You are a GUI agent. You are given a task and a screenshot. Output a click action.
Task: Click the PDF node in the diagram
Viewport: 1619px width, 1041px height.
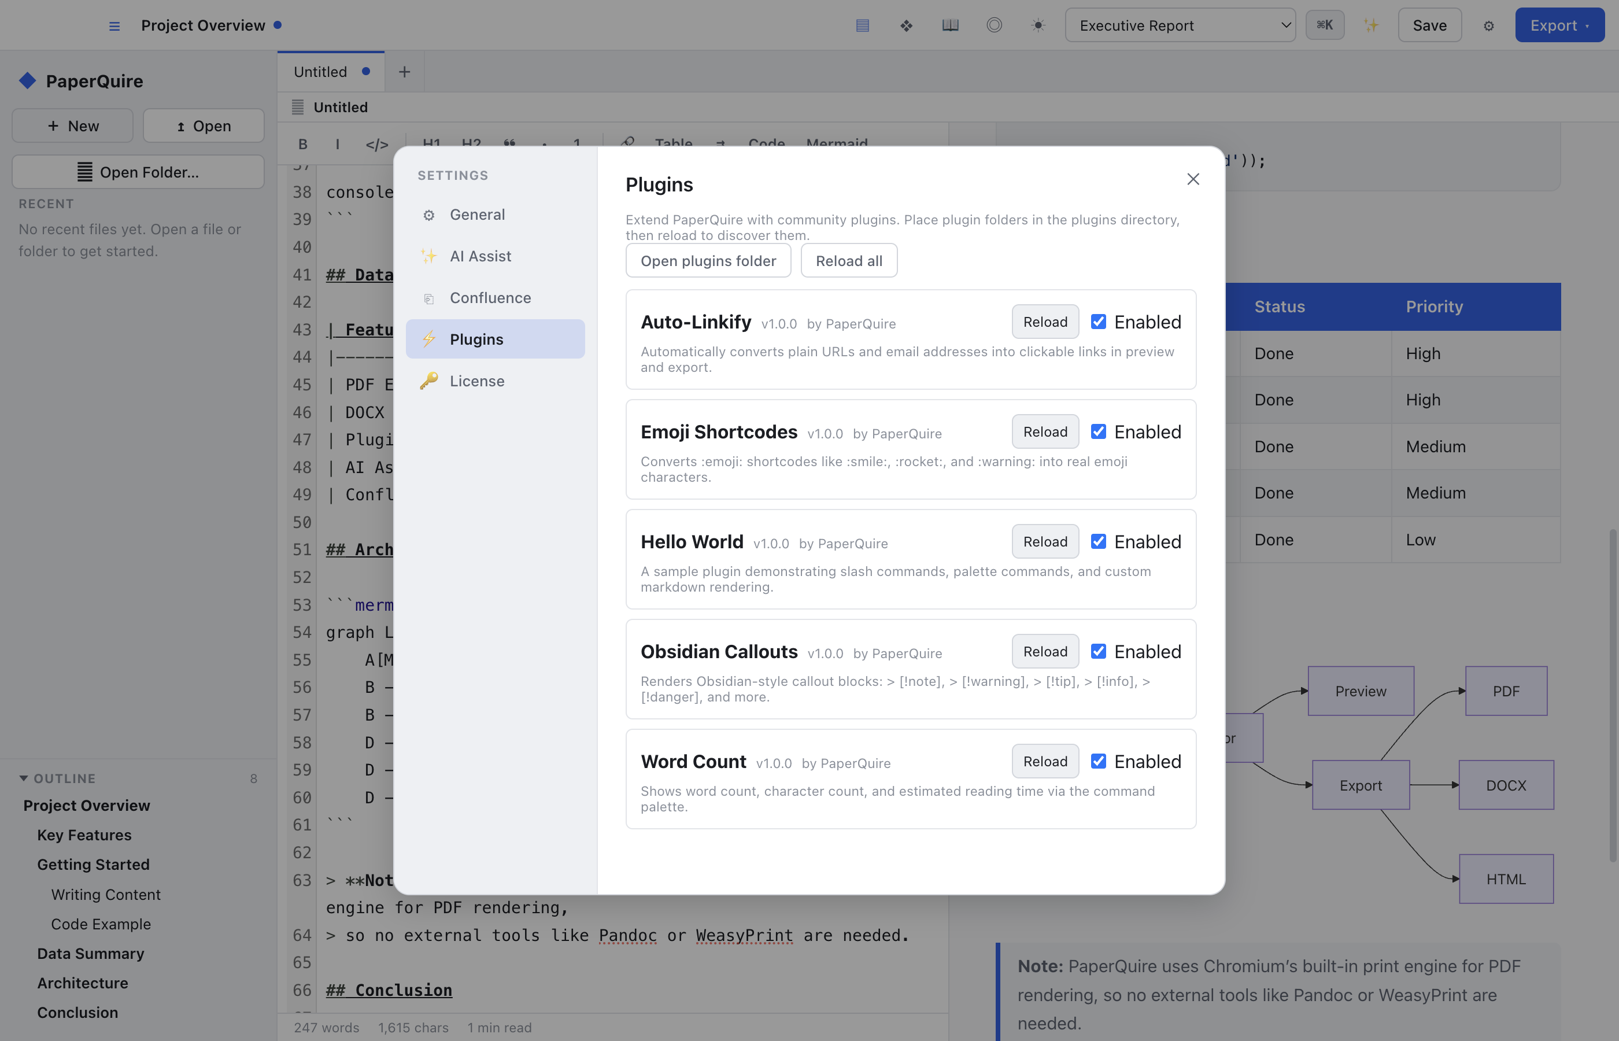pos(1506,691)
